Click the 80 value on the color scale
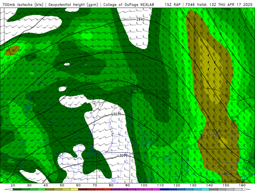The height and width of the screenshot is (191, 255). tap(111, 185)
